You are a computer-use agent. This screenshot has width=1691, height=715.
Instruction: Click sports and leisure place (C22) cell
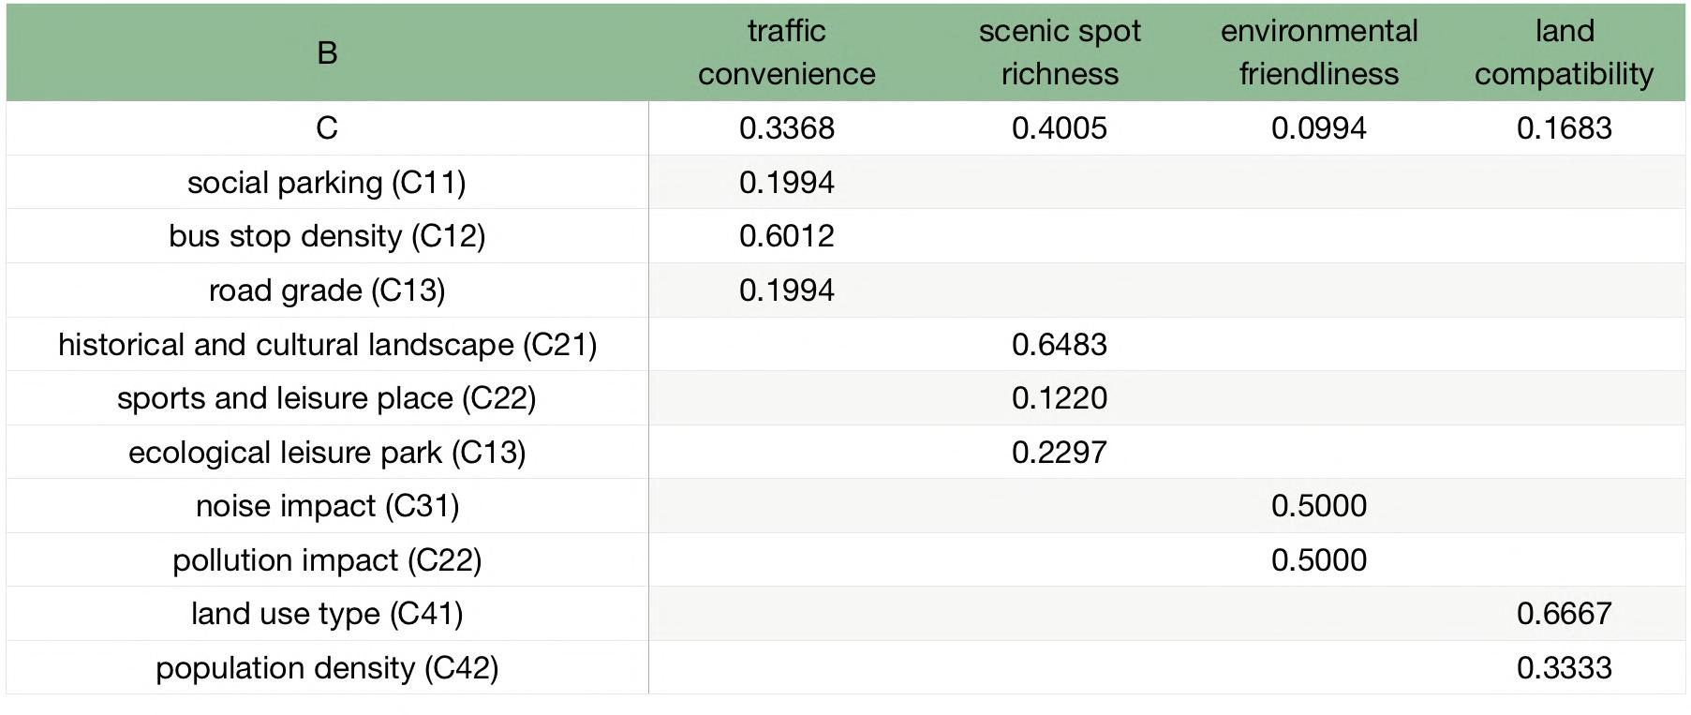click(326, 398)
